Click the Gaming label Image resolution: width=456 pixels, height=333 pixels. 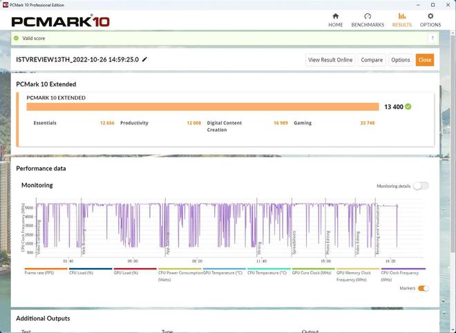pos(303,123)
